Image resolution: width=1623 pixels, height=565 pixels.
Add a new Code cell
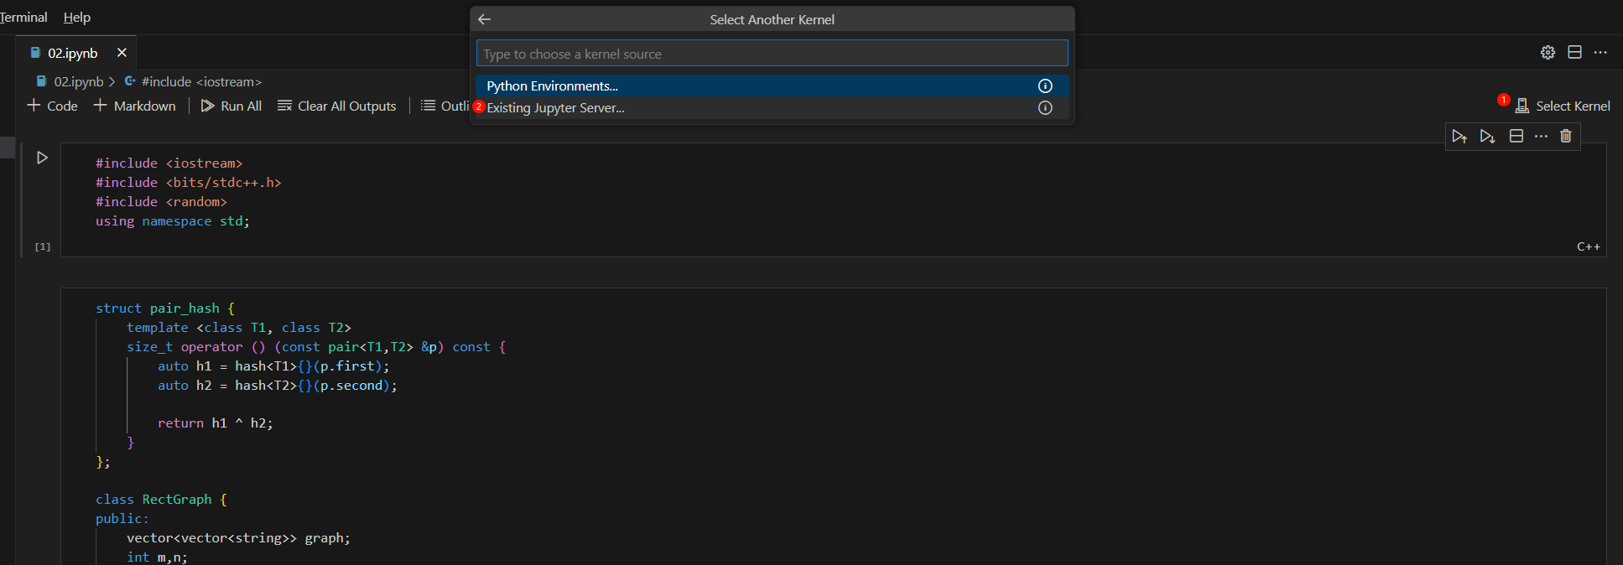[x=52, y=106]
